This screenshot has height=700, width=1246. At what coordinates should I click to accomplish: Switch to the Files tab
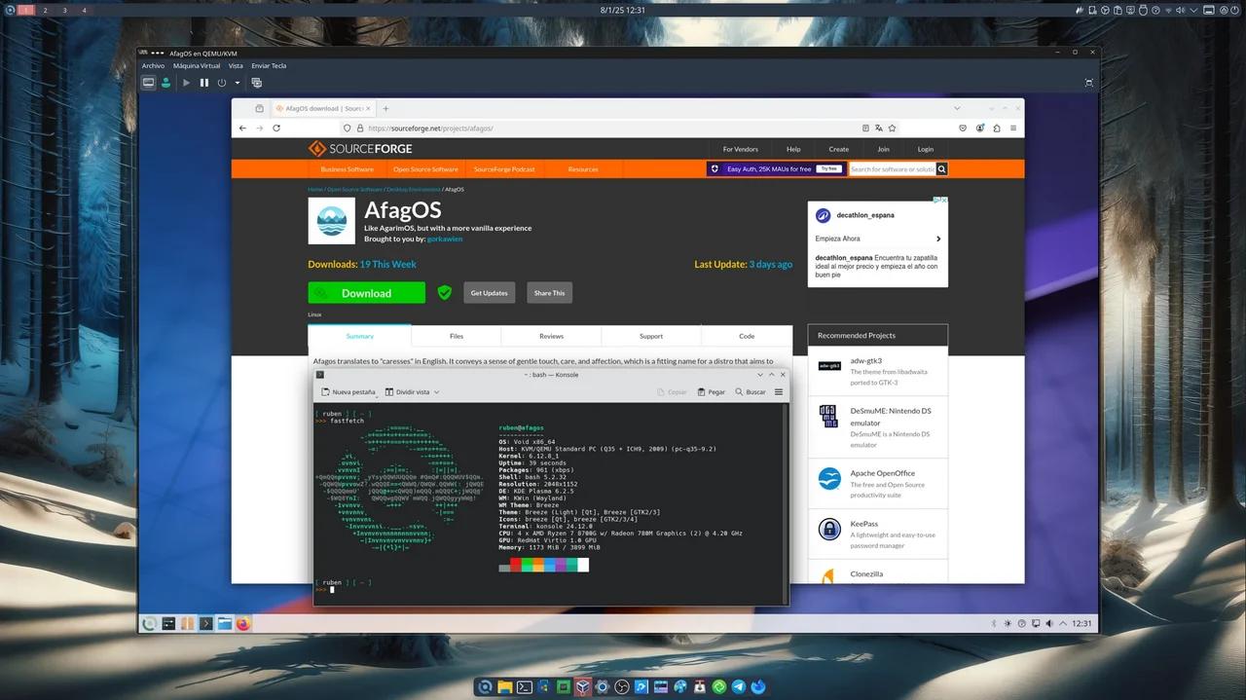pyautogui.click(x=457, y=336)
